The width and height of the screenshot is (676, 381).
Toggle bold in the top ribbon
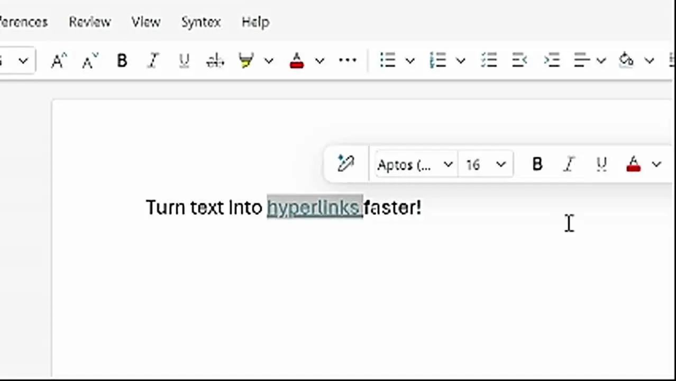122,61
